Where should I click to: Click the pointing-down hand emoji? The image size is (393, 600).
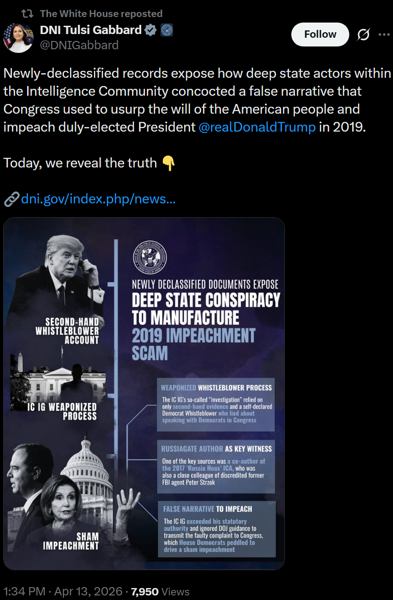168,163
